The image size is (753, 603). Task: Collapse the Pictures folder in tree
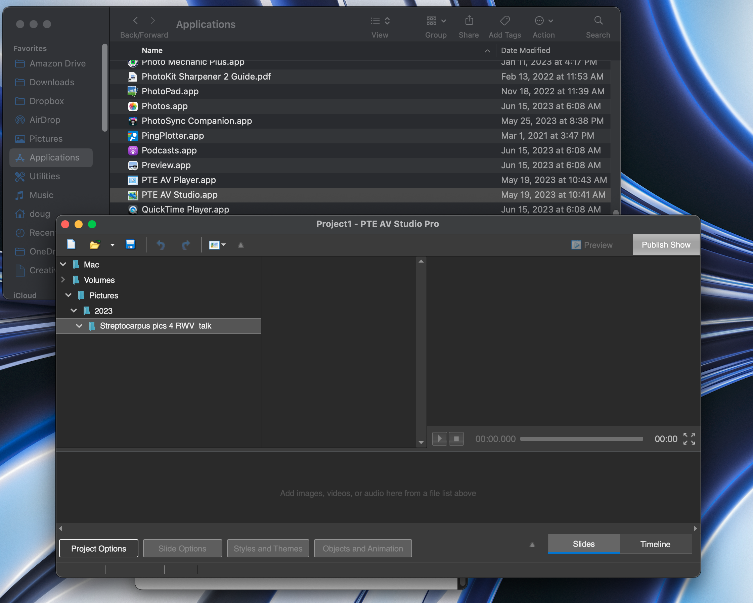coord(69,295)
